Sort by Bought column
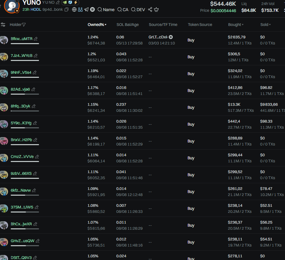Viewport: 285px width, 260px height. coord(236,25)
